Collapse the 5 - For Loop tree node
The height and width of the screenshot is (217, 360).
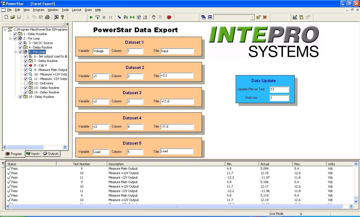16,52
